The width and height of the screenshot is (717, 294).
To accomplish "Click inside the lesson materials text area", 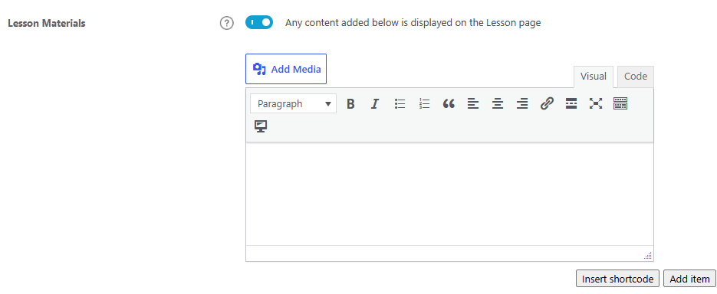I will coord(449,194).
